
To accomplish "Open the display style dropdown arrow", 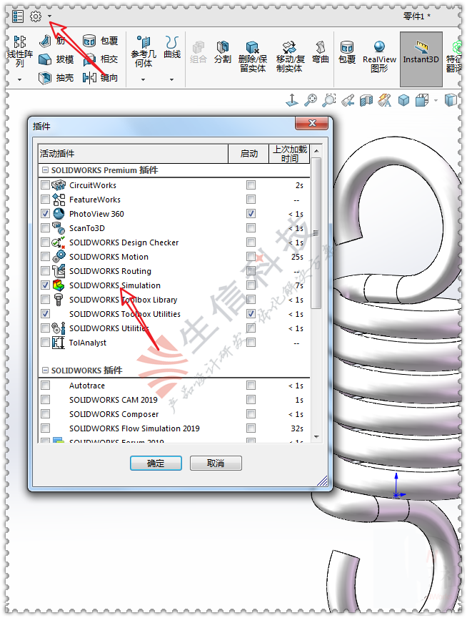I will point(436,101).
